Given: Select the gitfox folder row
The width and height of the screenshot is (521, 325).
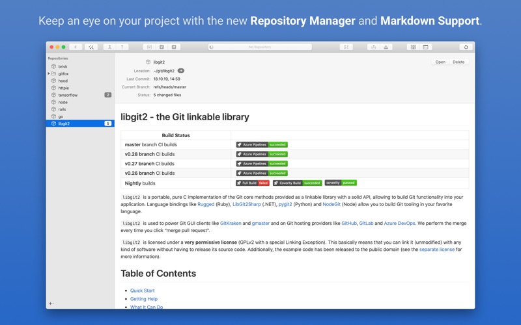Looking at the screenshot, I should click(x=80, y=73).
